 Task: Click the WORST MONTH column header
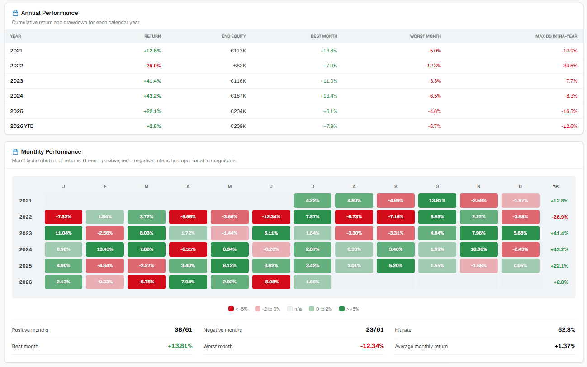click(x=426, y=36)
